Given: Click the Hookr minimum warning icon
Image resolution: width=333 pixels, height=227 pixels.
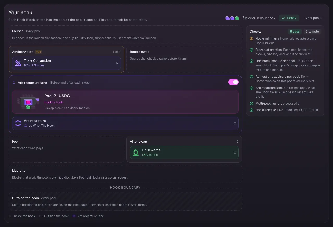Looking at the screenshot, I should tap(251, 39).
